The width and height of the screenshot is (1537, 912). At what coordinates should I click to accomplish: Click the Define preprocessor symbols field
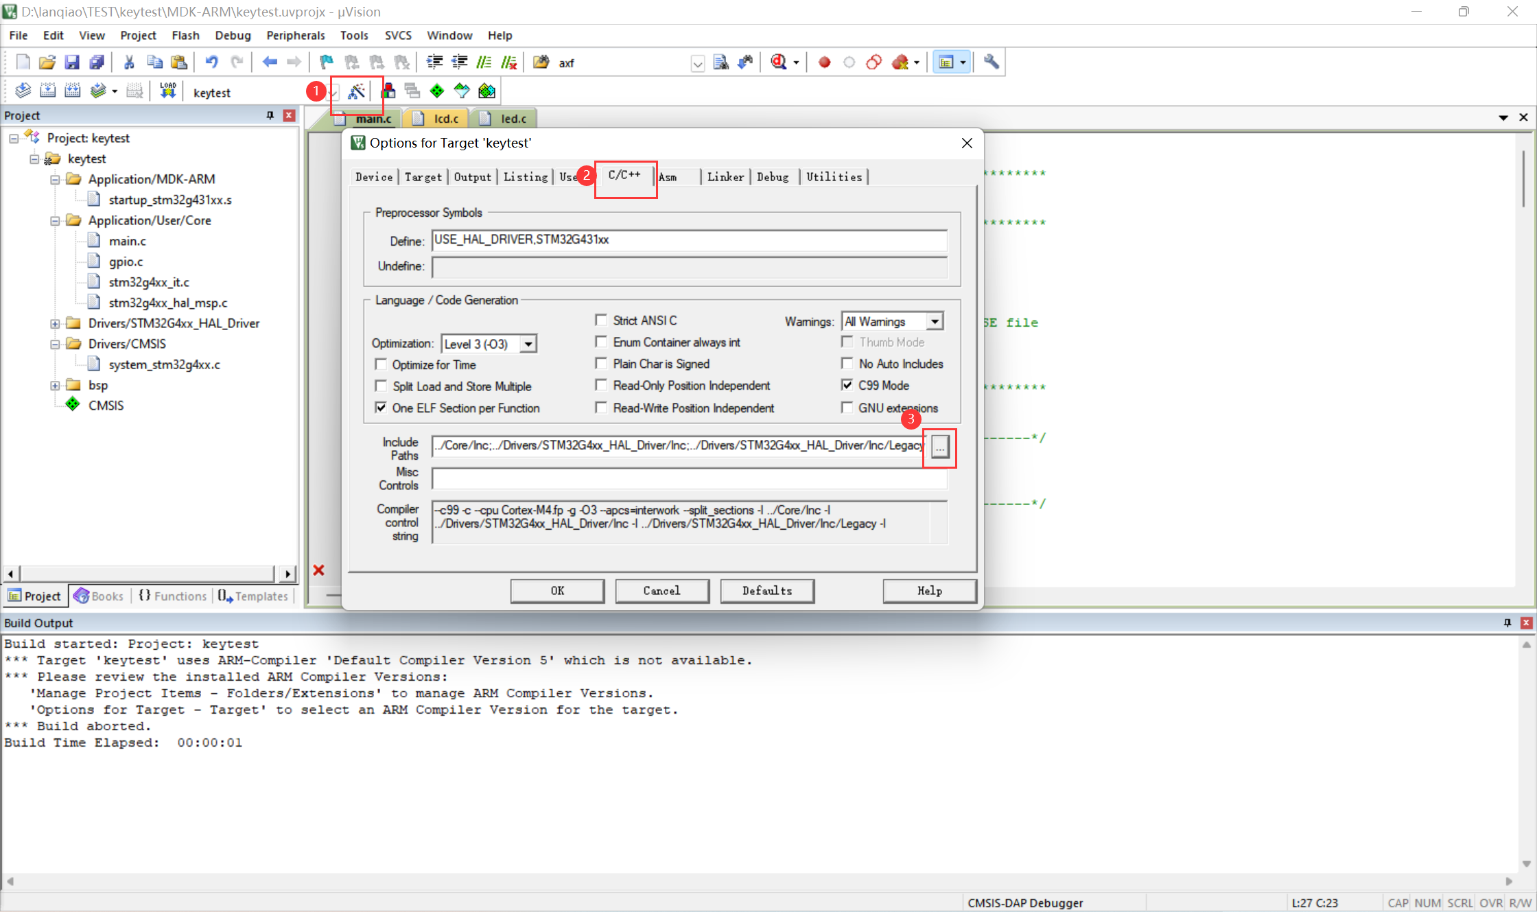(689, 240)
